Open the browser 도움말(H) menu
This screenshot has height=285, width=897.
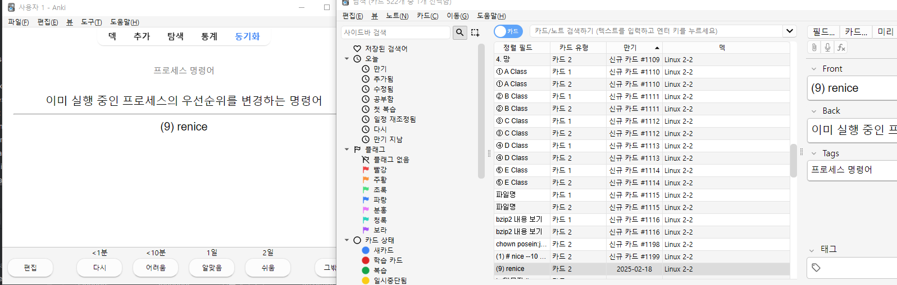pos(491,16)
